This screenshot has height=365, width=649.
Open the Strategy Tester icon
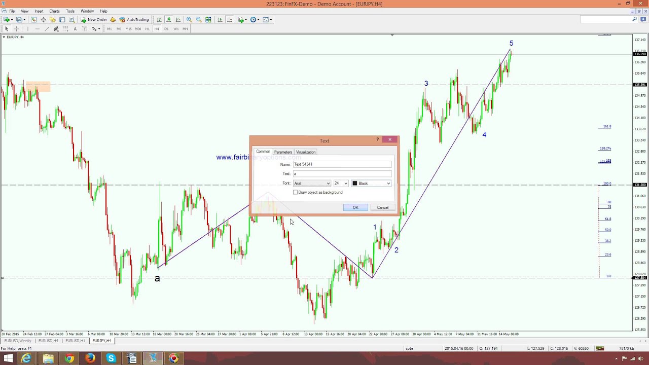(x=72, y=20)
